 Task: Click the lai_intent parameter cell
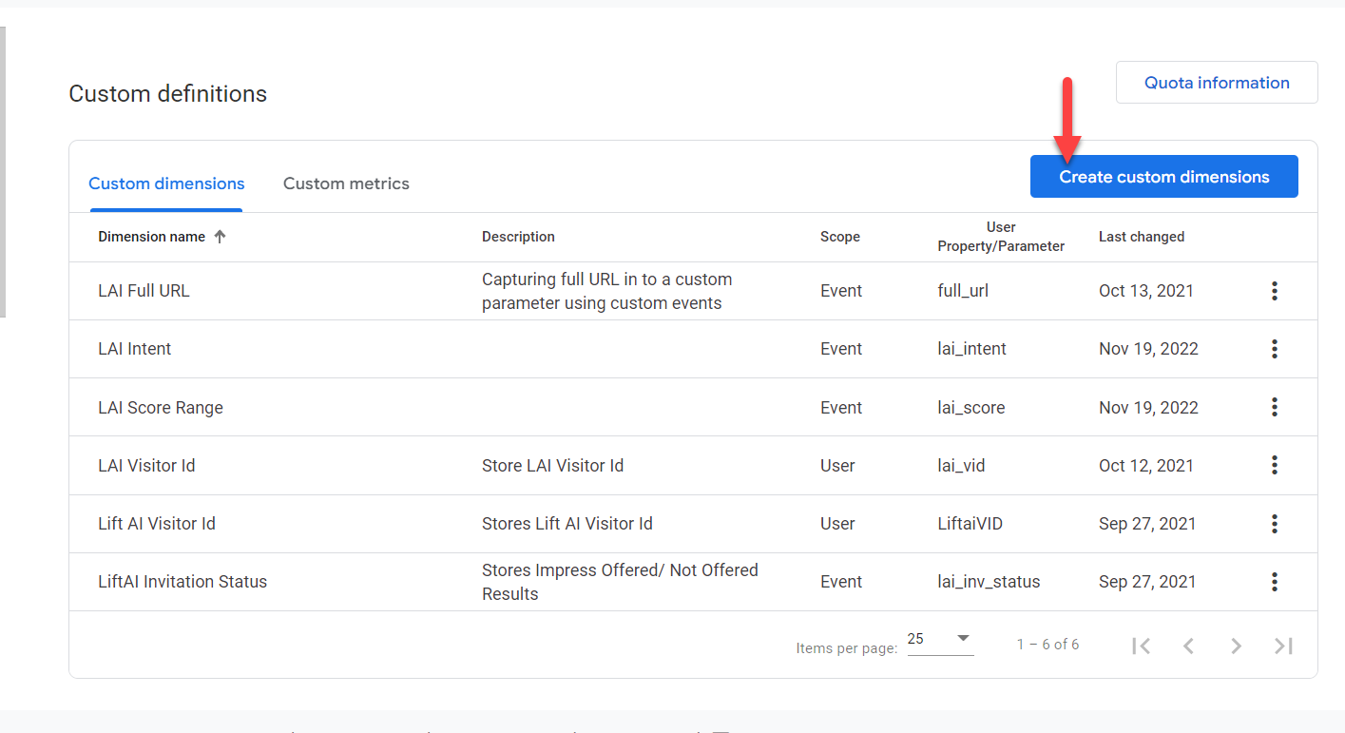(971, 349)
